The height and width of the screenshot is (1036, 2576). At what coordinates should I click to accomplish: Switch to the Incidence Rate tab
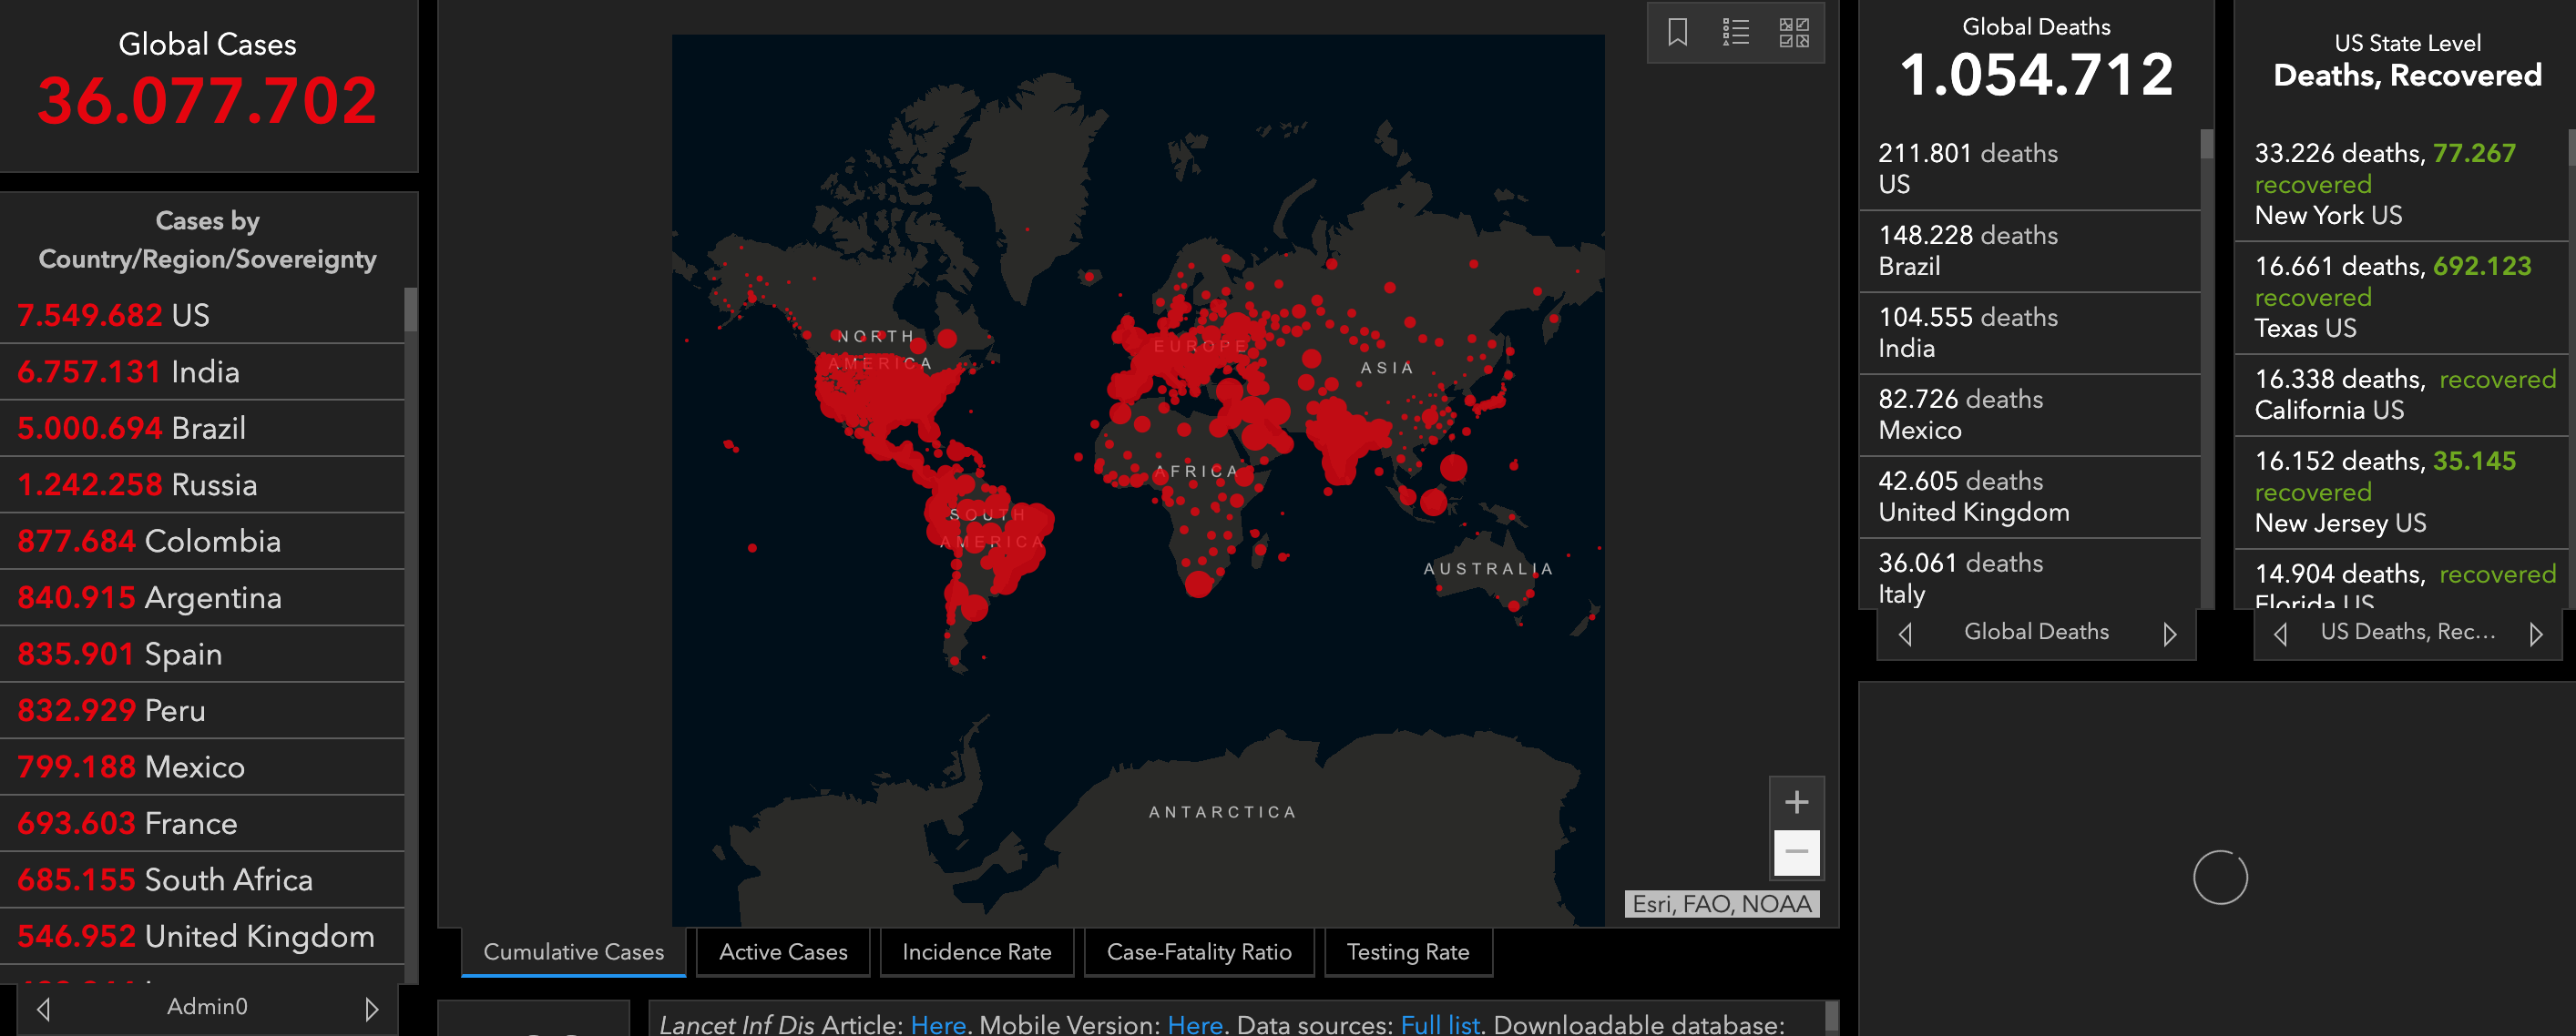(x=976, y=952)
